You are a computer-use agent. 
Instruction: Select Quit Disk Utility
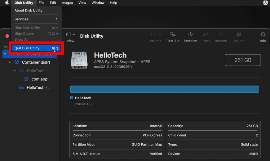pyautogui.click(x=36, y=48)
